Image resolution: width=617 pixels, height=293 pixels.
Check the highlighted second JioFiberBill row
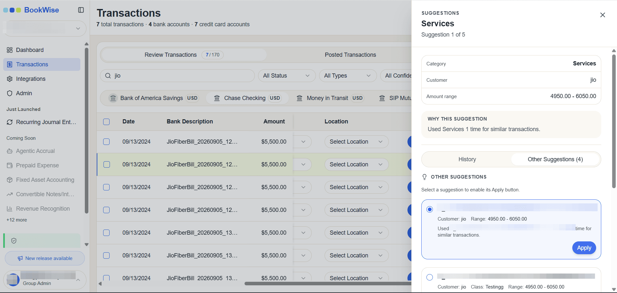pyautogui.click(x=106, y=164)
